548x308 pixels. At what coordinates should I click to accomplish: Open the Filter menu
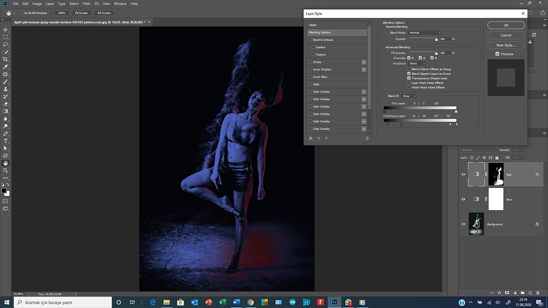pyautogui.click(x=86, y=4)
